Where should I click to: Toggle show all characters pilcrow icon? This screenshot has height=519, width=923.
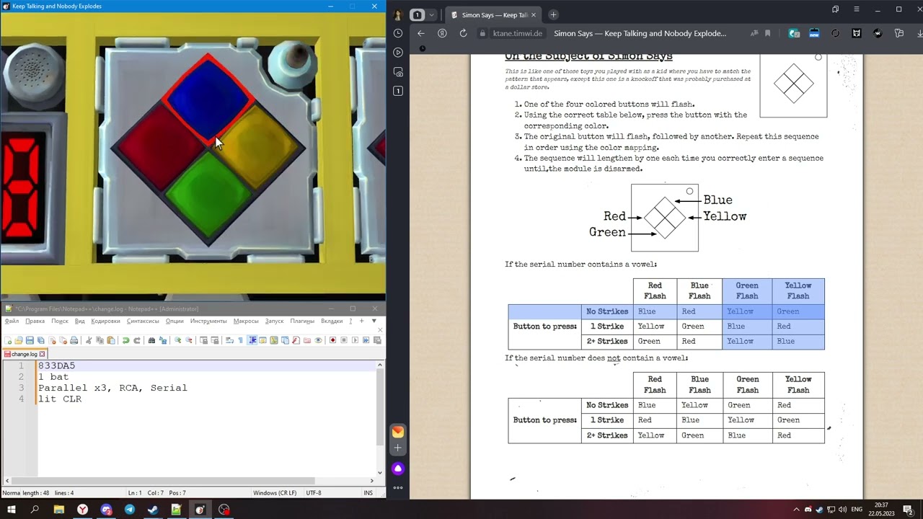(241, 340)
